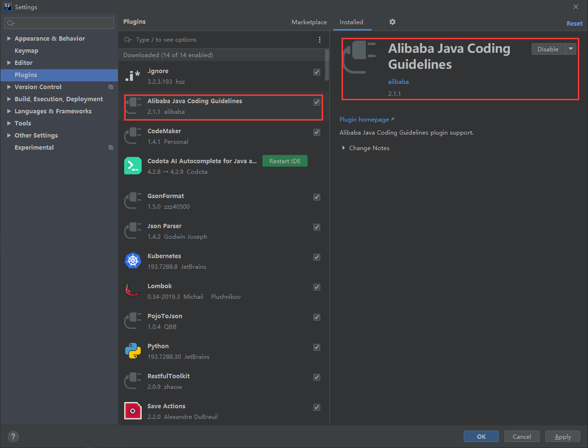Open the plugin list options kebab menu
The height and width of the screenshot is (448, 588).
click(x=319, y=40)
